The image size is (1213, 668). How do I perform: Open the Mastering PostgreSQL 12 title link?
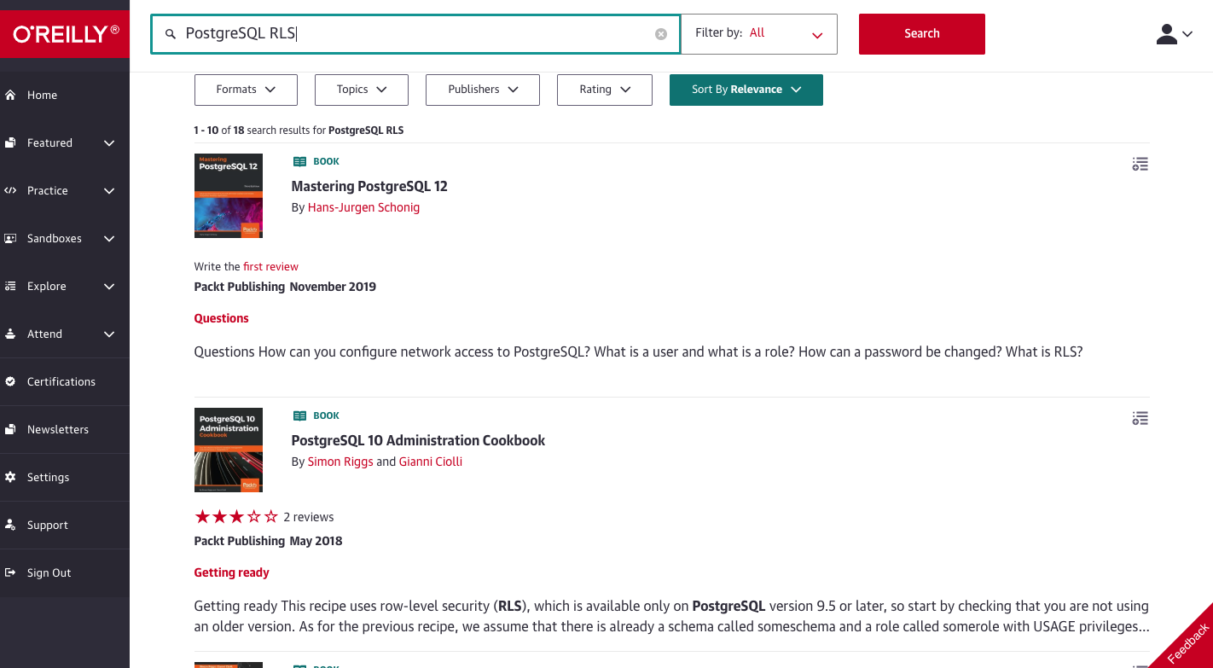[x=369, y=186]
